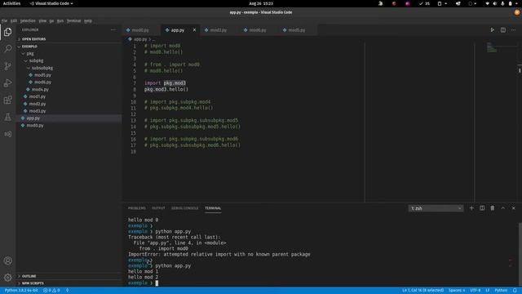
Task: Switch to the PROBLEMS panel tab
Action: 137,208
